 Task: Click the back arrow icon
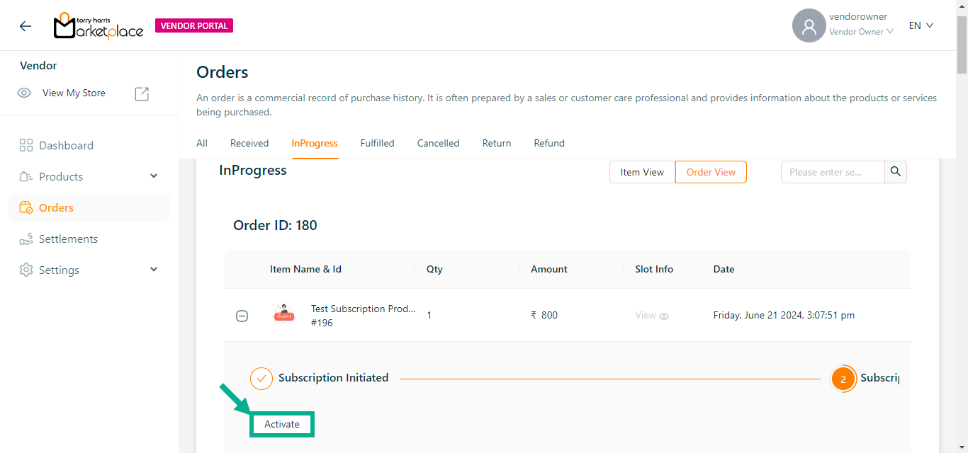(26, 26)
